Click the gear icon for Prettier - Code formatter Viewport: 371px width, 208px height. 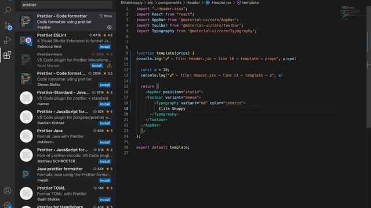110,27
